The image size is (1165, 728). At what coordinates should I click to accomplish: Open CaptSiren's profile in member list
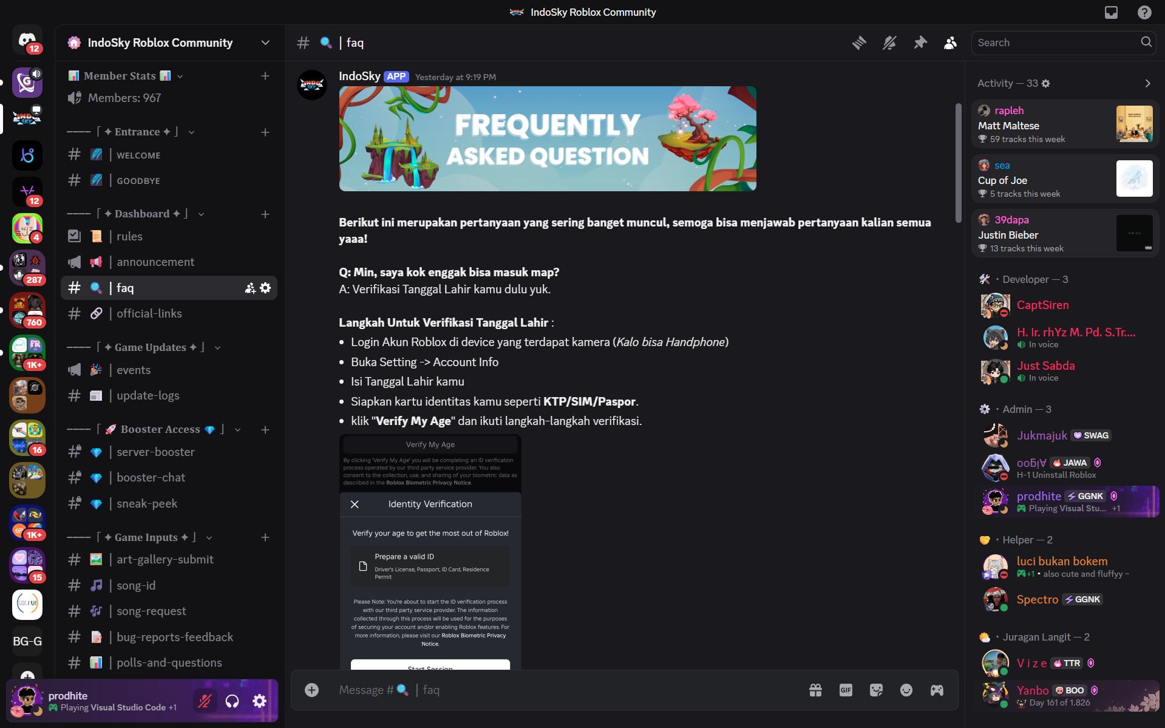[x=1067, y=305]
